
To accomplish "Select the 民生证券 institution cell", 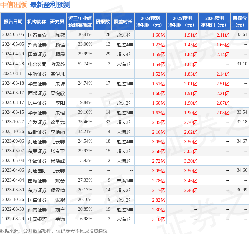I will tap(37, 103).
